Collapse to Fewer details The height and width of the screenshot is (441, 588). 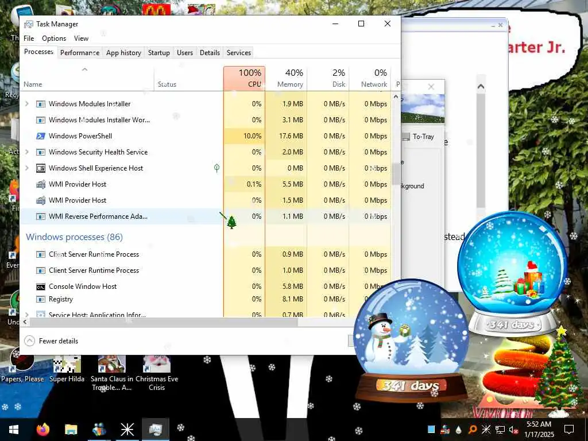point(51,341)
